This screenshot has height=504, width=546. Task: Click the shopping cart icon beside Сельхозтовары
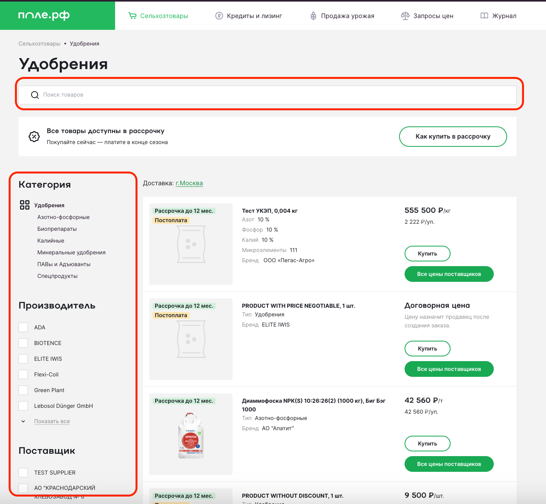point(132,16)
